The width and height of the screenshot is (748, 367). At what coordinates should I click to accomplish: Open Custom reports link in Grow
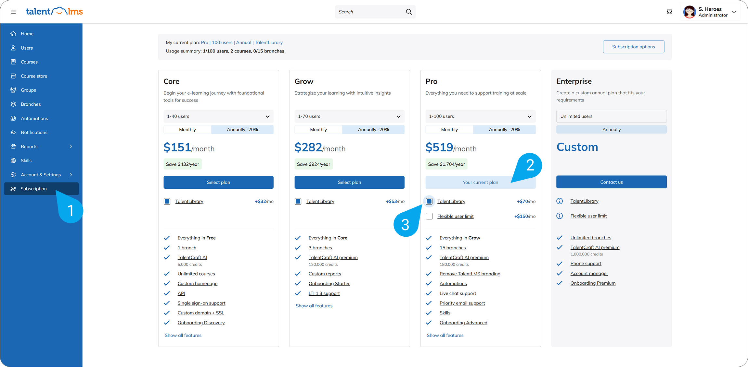325,274
